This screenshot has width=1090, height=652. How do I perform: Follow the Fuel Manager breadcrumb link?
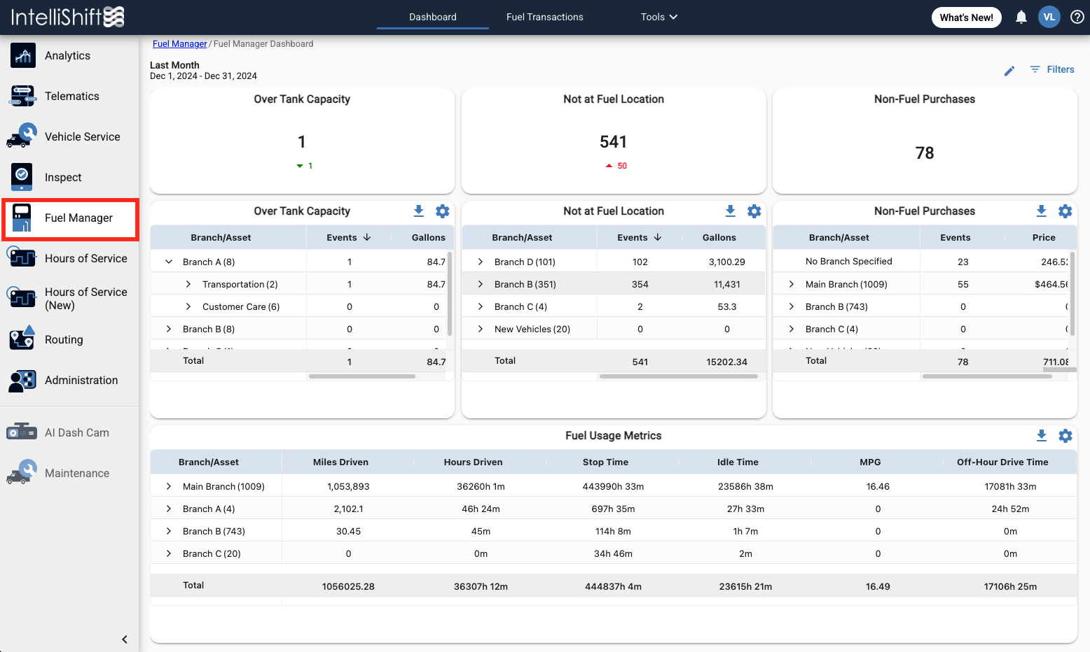[x=179, y=43]
